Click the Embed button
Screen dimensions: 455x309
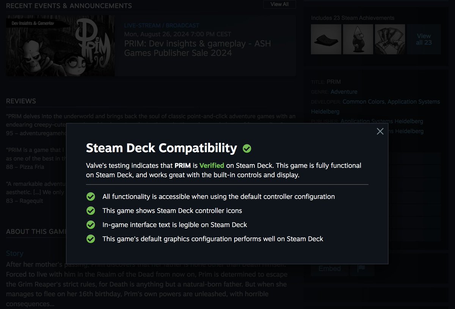coord(329,269)
